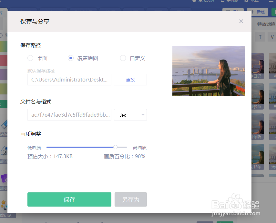Click the 预估大小：147.3KB text
The image size is (276, 223).
click(50, 156)
